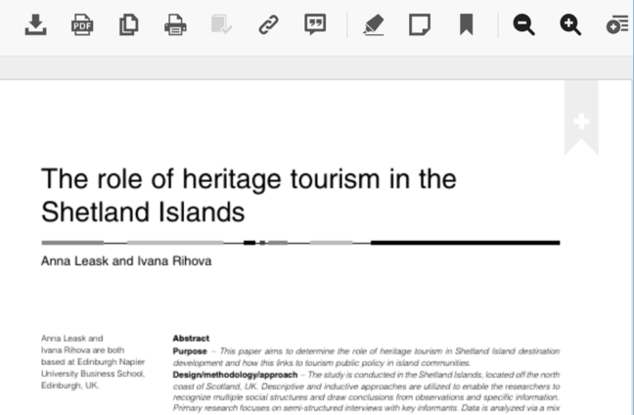634x415 pixels.
Task: Click the copy document icon
Action: coord(128,24)
